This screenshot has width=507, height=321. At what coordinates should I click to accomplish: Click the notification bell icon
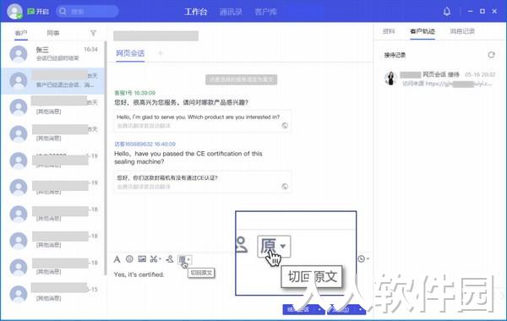446,12
